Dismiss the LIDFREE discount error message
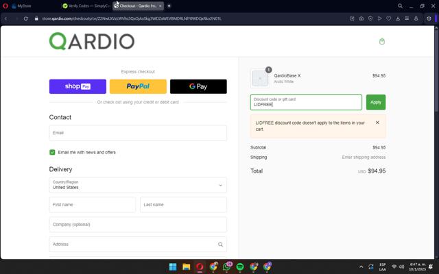This screenshot has width=439, height=274. click(377, 123)
